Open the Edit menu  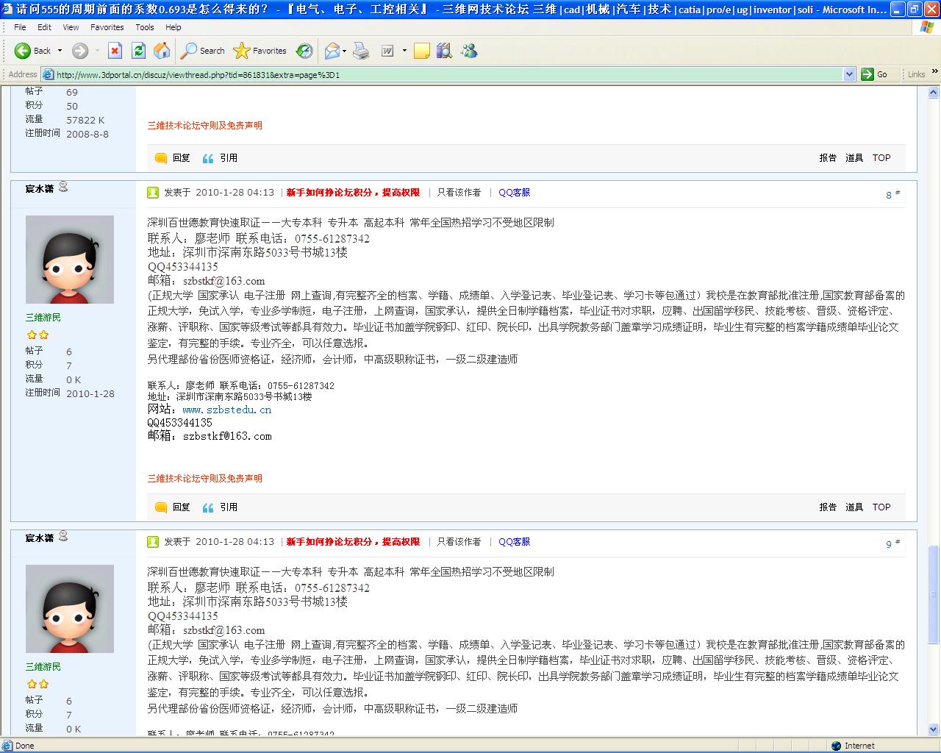coord(45,27)
